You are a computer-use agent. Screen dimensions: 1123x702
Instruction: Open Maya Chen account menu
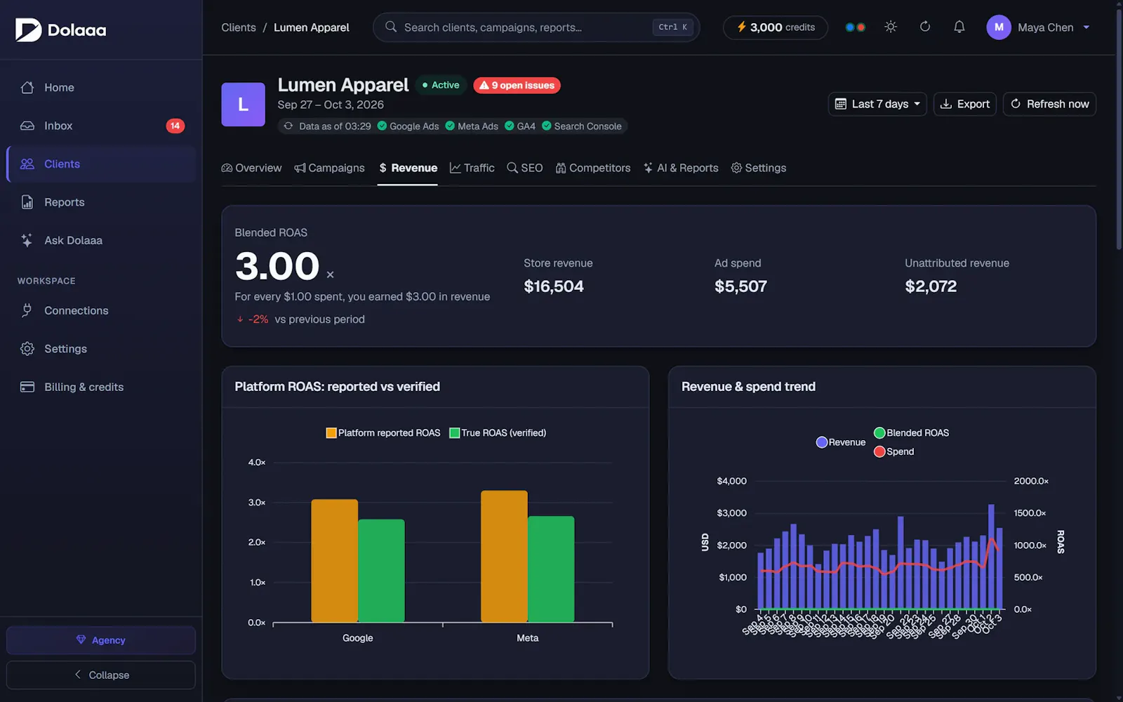1039,27
